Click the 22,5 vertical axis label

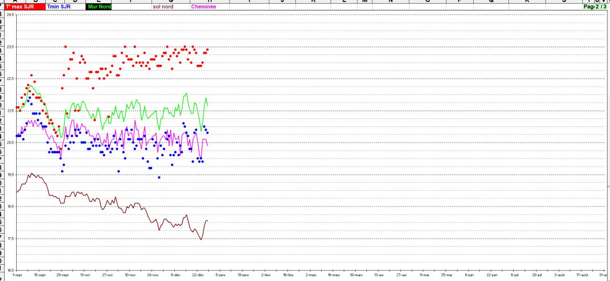(x=11, y=79)
